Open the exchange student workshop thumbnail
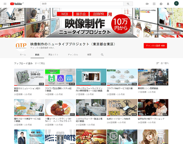183x144 pixels. (x=153, y=108)
